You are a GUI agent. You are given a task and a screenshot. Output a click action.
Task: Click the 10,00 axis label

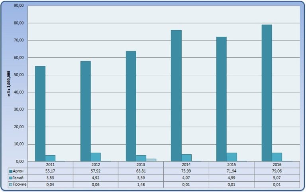[x=19, y=144]
